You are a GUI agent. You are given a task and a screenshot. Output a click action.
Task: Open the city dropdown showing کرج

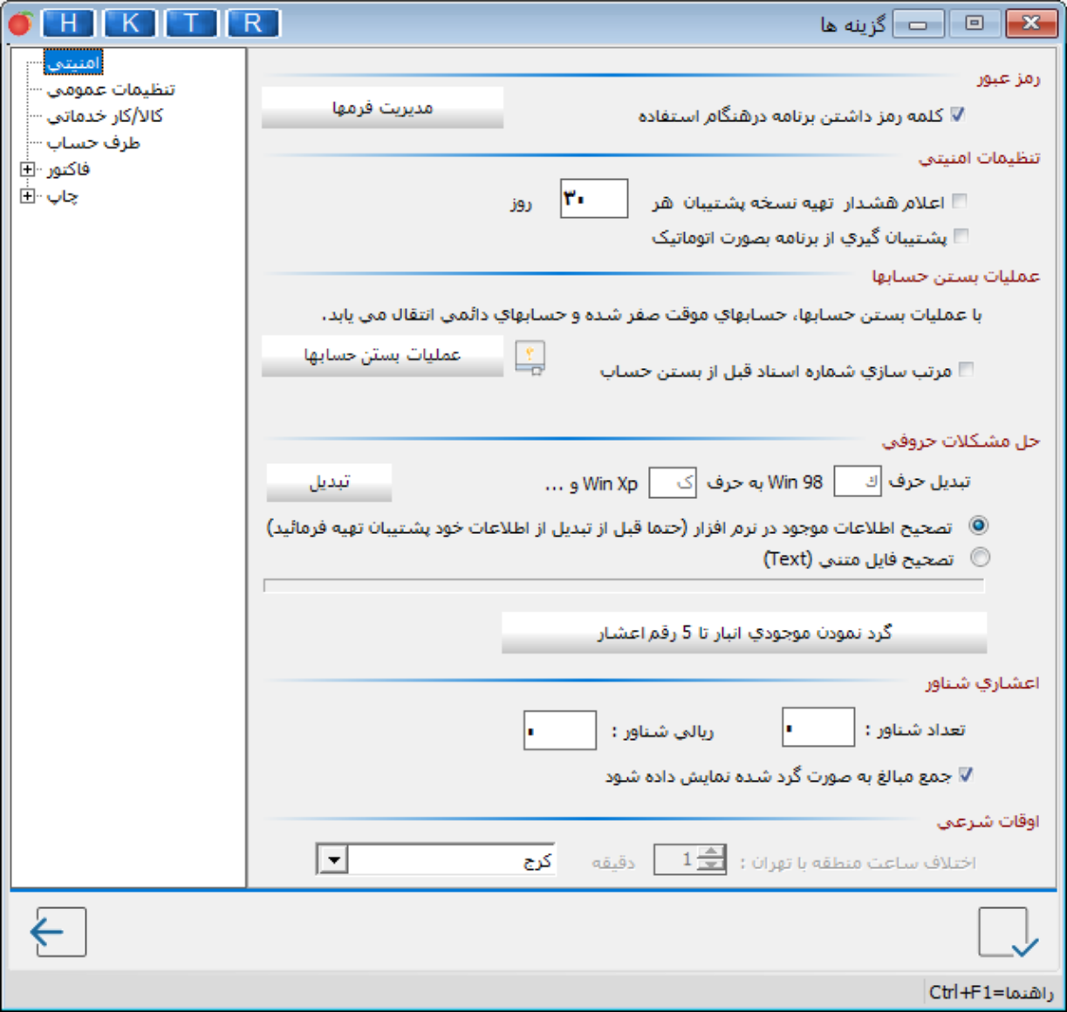(x=332, y=861)
